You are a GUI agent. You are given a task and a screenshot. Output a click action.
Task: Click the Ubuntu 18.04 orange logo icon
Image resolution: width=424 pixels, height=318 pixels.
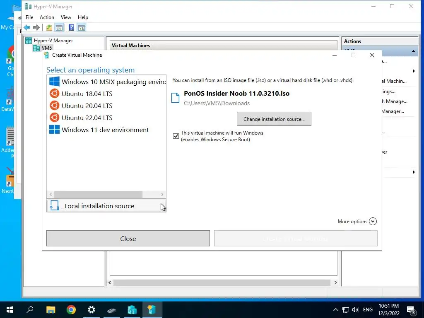[54, 94]
